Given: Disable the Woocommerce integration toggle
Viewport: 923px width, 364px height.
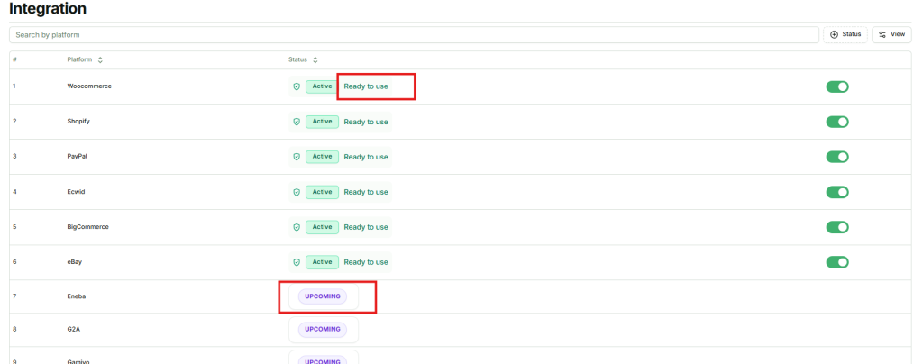Looking at the screenshot, I should click(837, 86).
